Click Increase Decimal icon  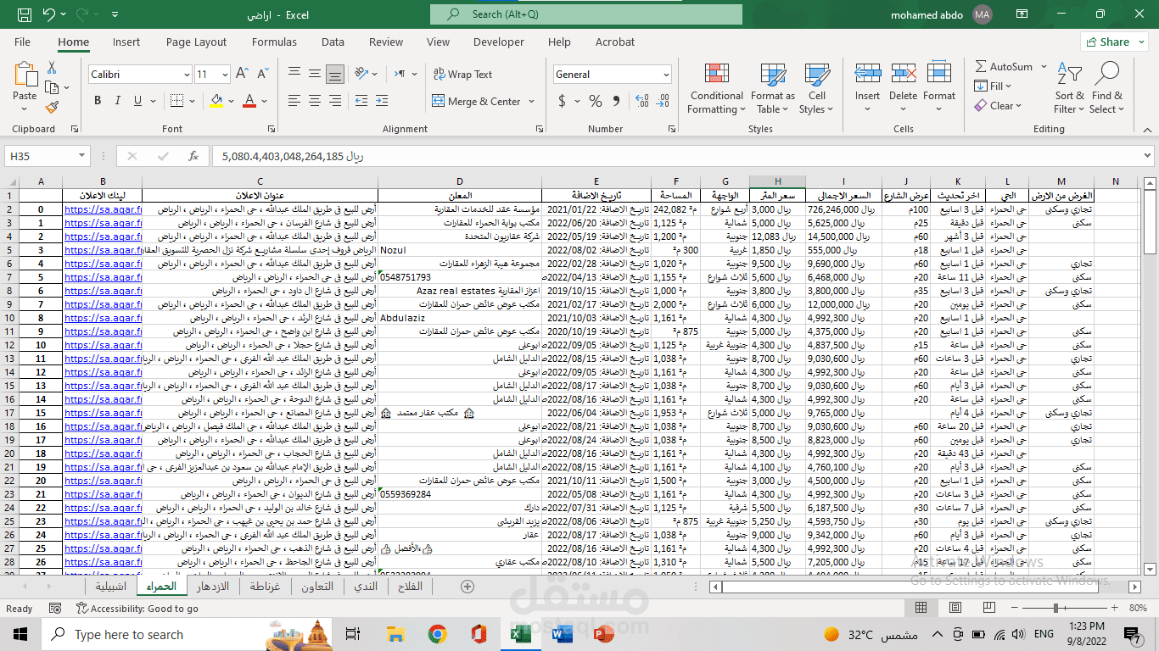(x=641, y=101)
